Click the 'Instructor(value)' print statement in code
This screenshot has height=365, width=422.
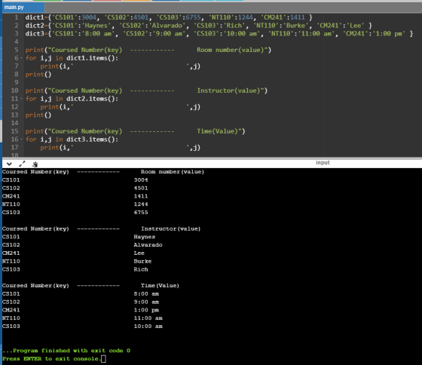coord(146,90)
